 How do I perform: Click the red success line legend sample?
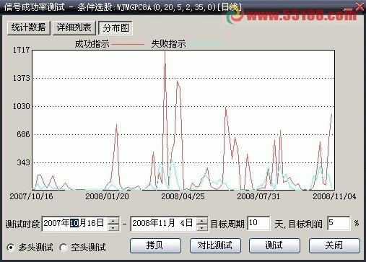click(128, 44)
